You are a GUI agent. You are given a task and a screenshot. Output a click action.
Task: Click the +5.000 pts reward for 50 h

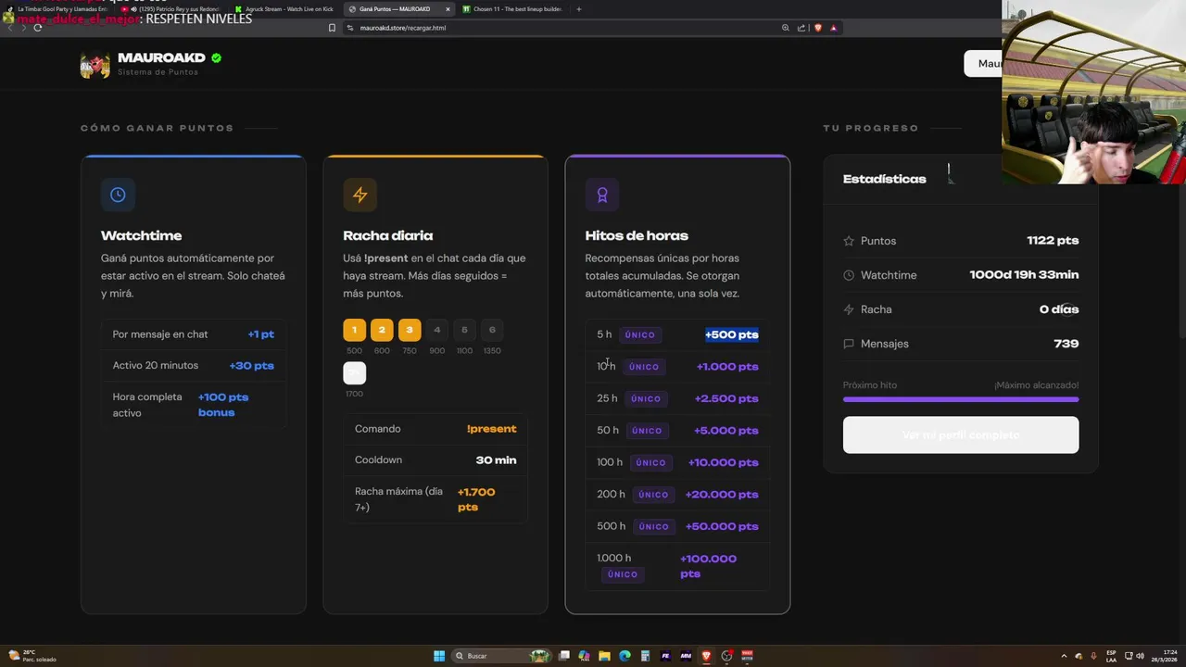tap(726, 431)
